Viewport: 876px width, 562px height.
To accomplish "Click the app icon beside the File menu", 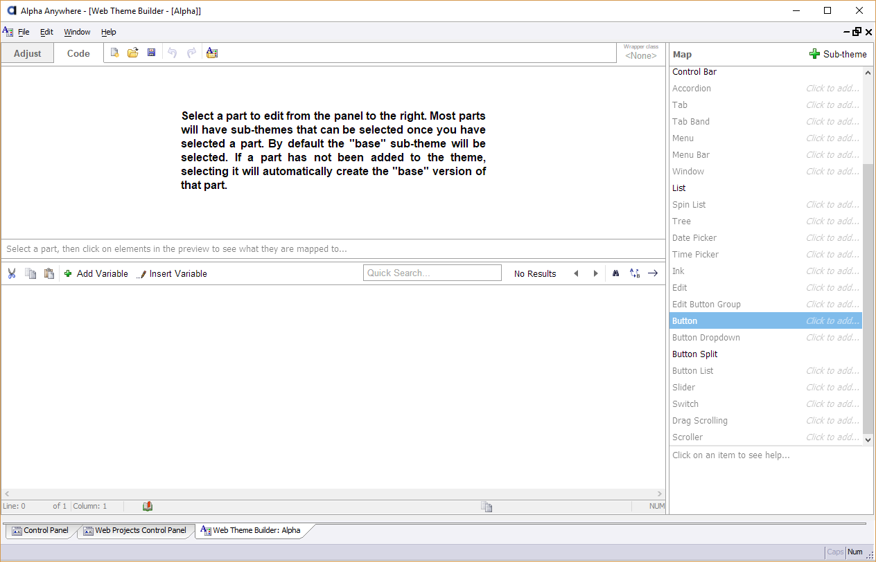I will 8,32.
